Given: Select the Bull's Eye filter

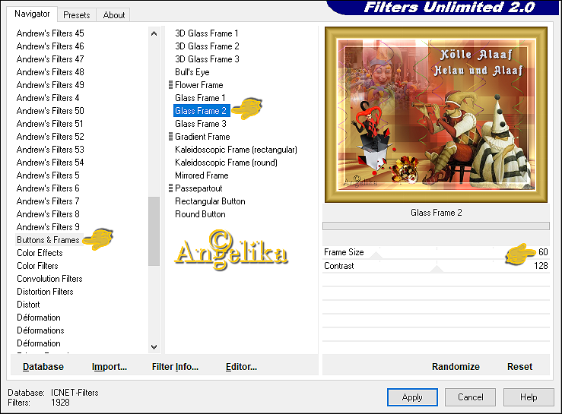Looking at the screenshot, I should point(192,72).
